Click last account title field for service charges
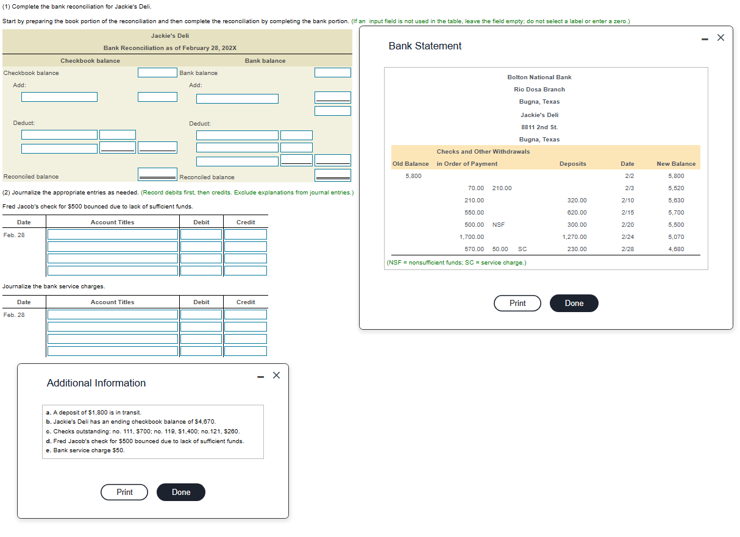Image resolution: width=740 pixels, height=537 pixels. pos(113,351)
